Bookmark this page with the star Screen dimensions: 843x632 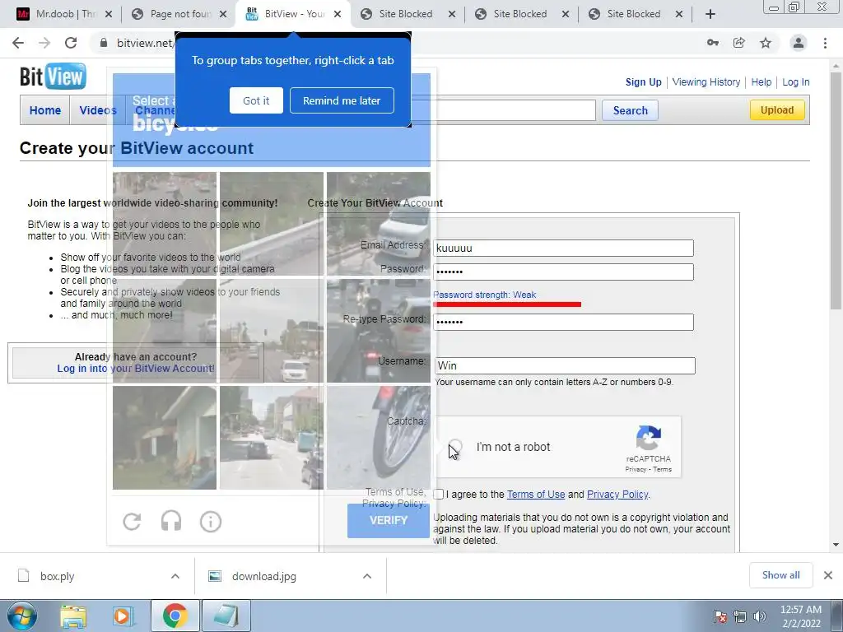click(766, 43)
